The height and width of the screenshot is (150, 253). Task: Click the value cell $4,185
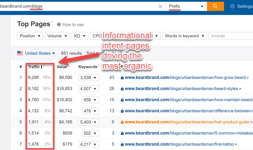(x=65, y=122)
